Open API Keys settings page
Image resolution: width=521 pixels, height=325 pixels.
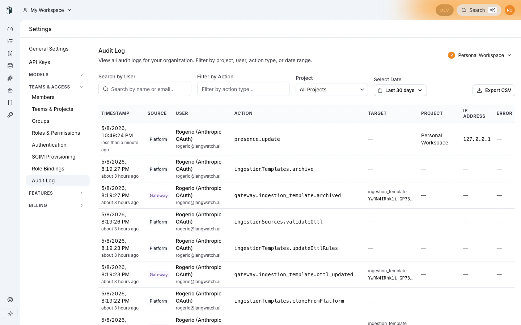(x=39, y=62)
